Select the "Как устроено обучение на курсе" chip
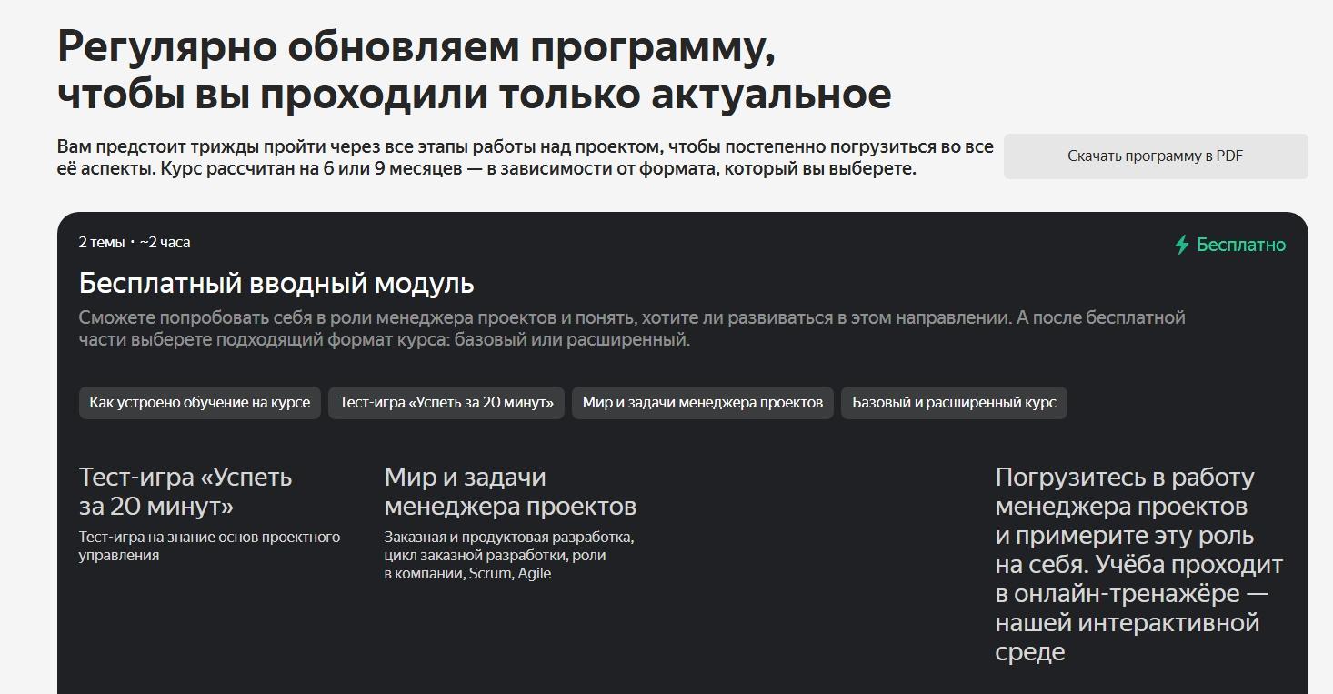 [x=199, y=402]
